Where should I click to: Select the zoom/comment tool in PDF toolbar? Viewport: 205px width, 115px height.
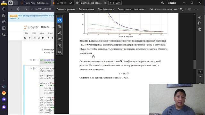60,27
